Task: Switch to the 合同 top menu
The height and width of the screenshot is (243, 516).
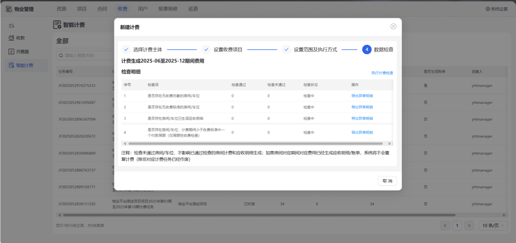Action: coord(103,9)
